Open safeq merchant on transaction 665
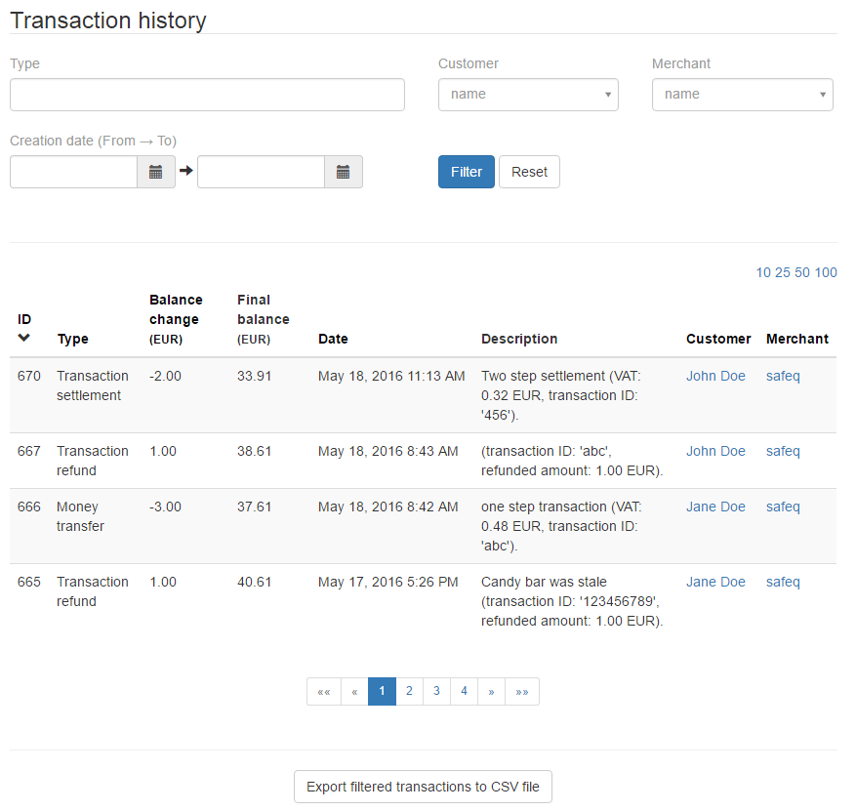 [783, 582]
